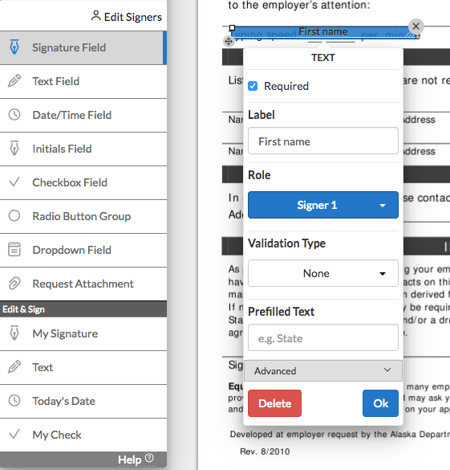Image resolution: width=450 pixels, height=470 pixels.
Task: Select the Signature Field pen icon
Action: [14, 47]
